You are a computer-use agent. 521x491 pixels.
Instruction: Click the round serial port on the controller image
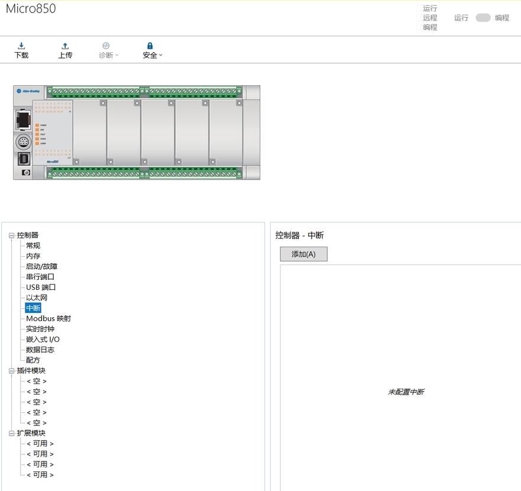click(x=23, y=142)
